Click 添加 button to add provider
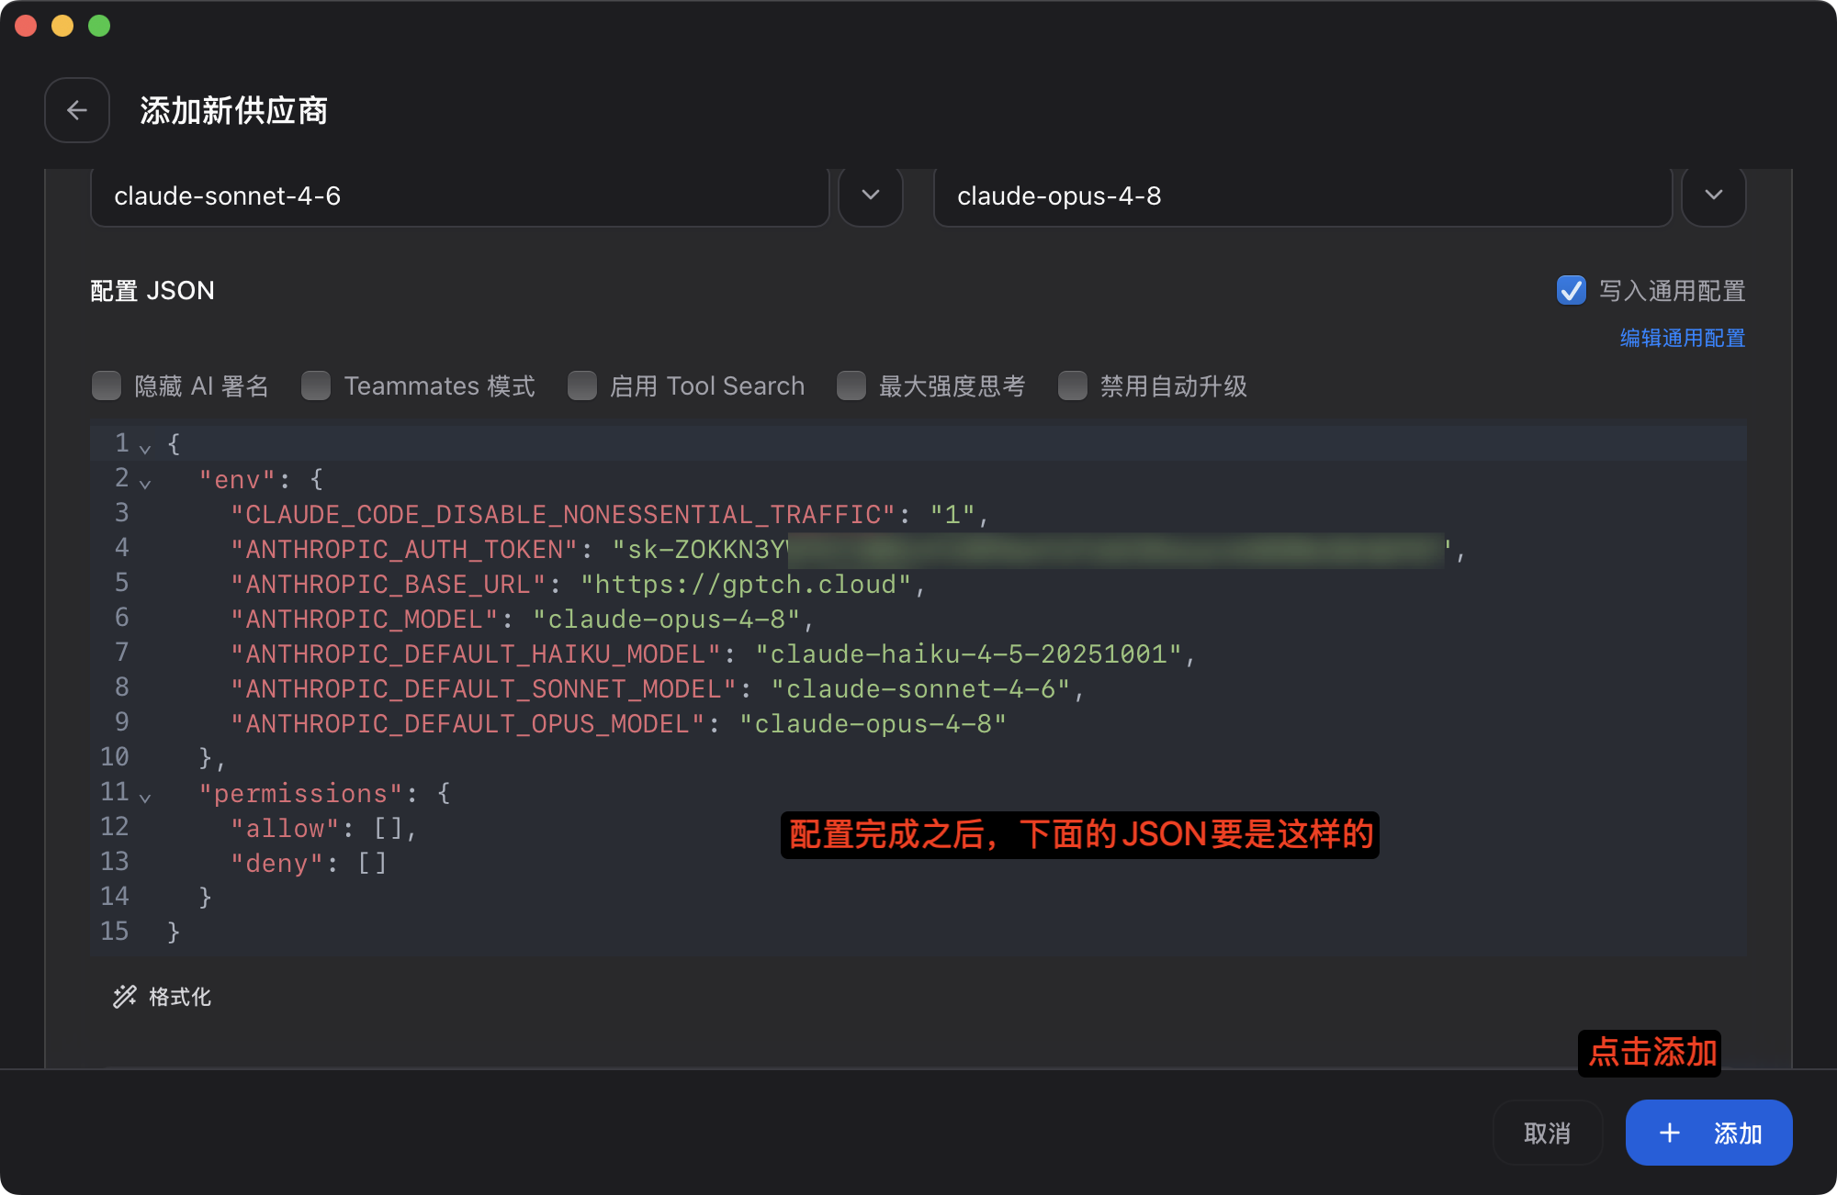Screen dimensions: 1837x1195 tap(1709, 1134)
